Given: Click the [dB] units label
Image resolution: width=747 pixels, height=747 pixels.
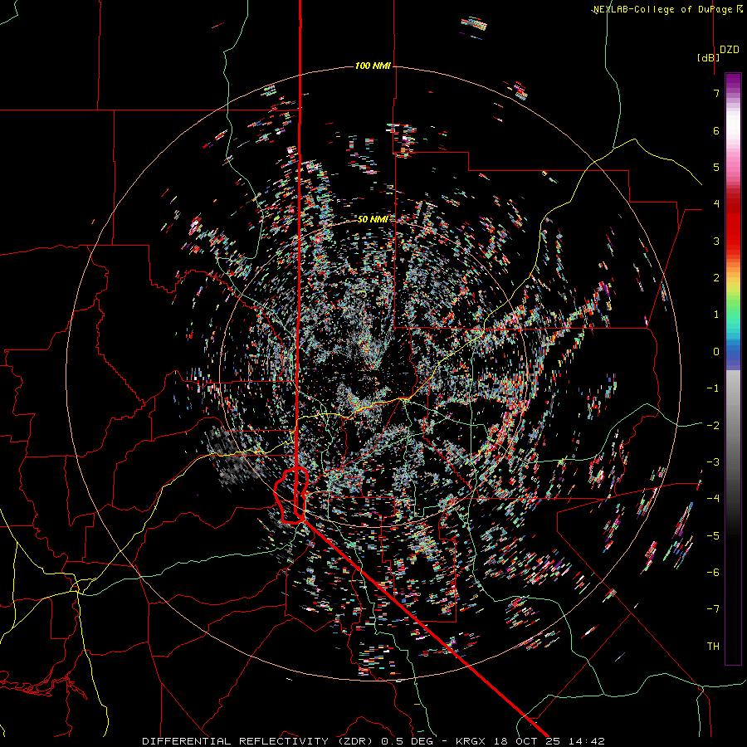Looking at the screenshot, I should click(x=709, y=57).
